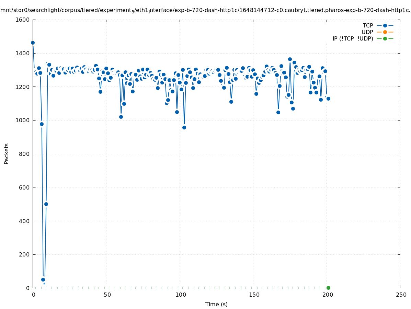The height and width of the screenshot is (309, 411).
Task: Click the green data point at 200 seconds
Action: click(328, 288)
